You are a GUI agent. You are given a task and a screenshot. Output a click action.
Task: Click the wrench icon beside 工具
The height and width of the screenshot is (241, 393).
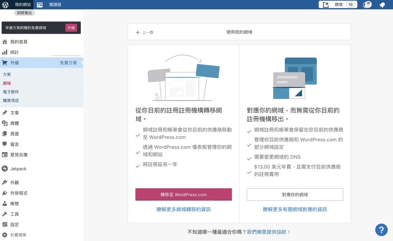click(x=5, y=214)
